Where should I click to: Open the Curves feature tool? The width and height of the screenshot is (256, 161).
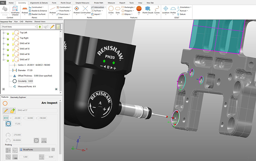(157, 11)
